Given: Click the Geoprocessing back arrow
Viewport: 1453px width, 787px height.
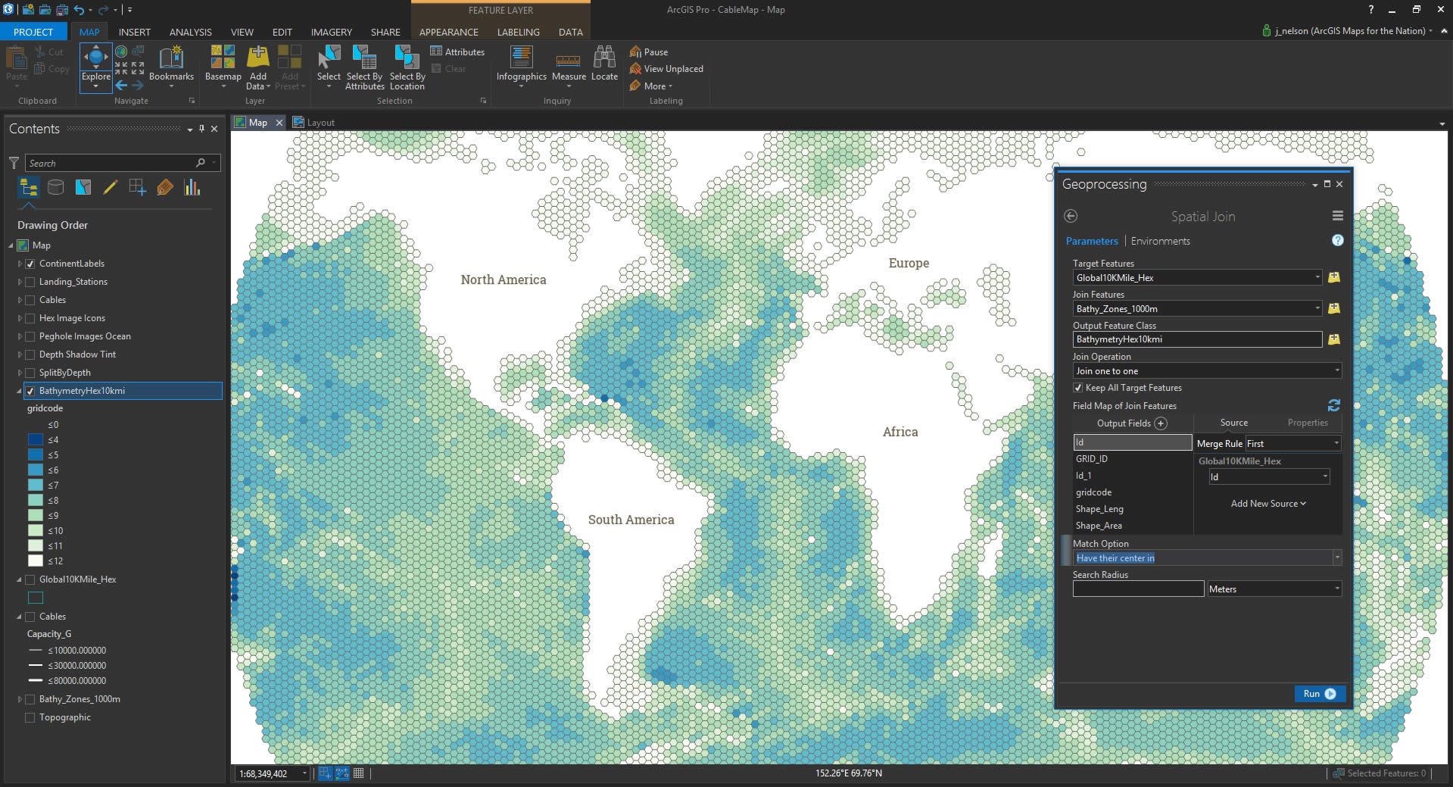Looking at the screenshot, I should click(x=1071, y=216).
